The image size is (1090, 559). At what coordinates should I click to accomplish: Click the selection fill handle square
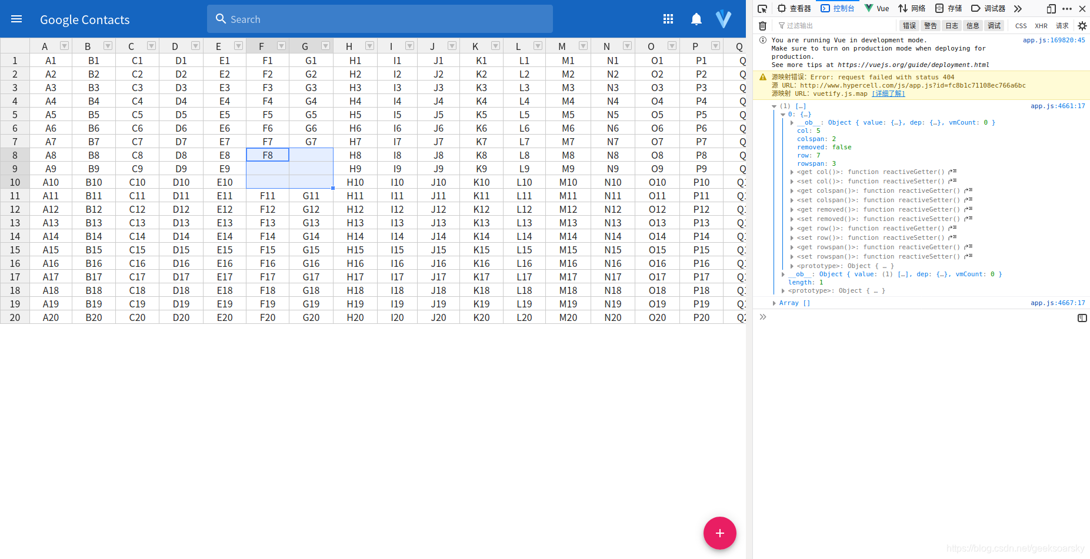pyautogui.click(x=333, y=188)
